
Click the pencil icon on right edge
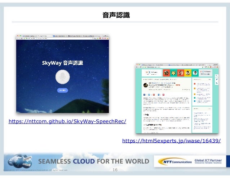pyautogui.click(x=217, y=79)
